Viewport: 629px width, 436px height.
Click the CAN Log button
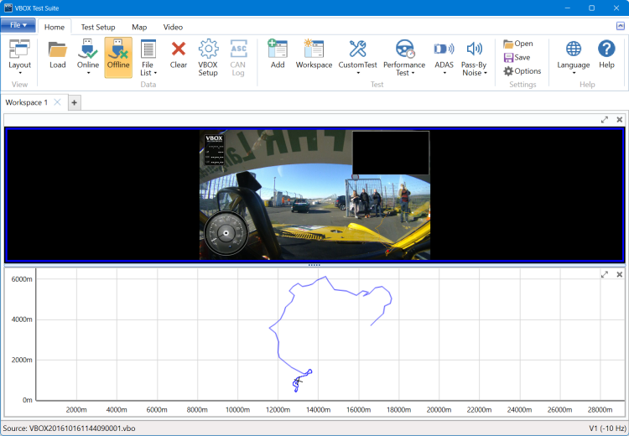coord(238,57)
